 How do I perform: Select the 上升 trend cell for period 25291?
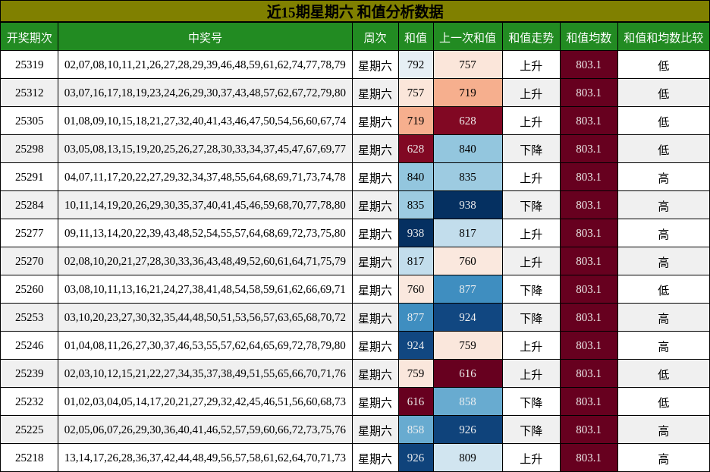point(532,176)
